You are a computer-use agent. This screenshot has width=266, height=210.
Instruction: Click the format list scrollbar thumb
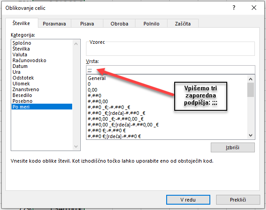click(250, 90)
